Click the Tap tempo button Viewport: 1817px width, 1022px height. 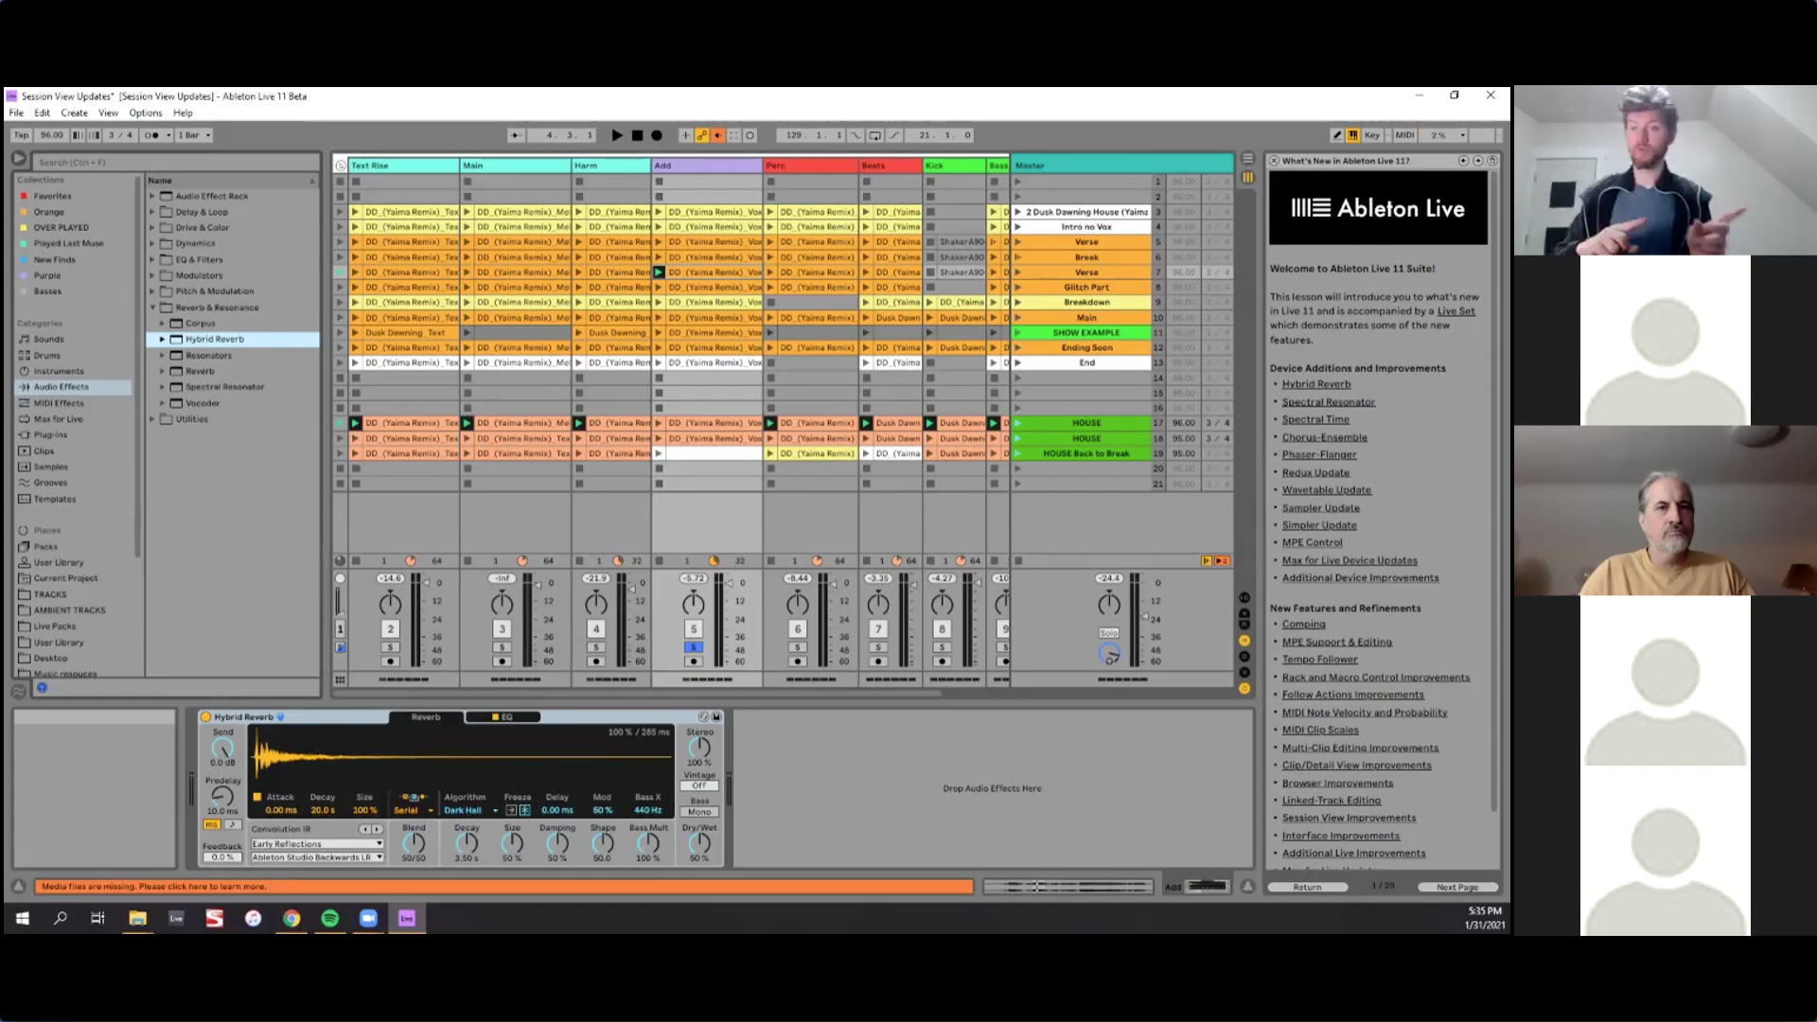21,135
